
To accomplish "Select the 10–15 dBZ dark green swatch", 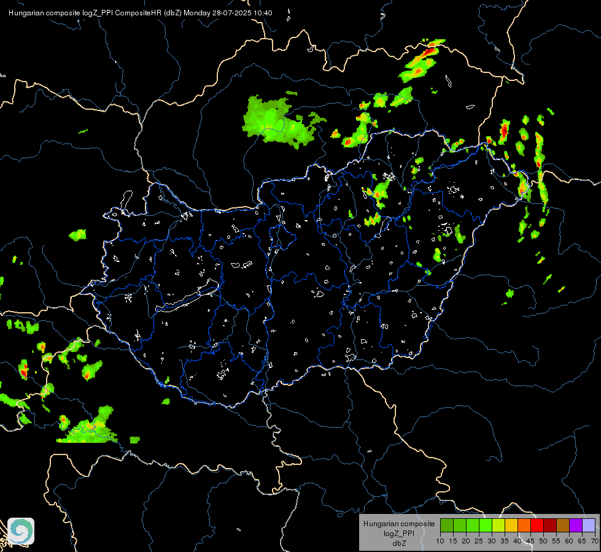I will coord(447,525).
